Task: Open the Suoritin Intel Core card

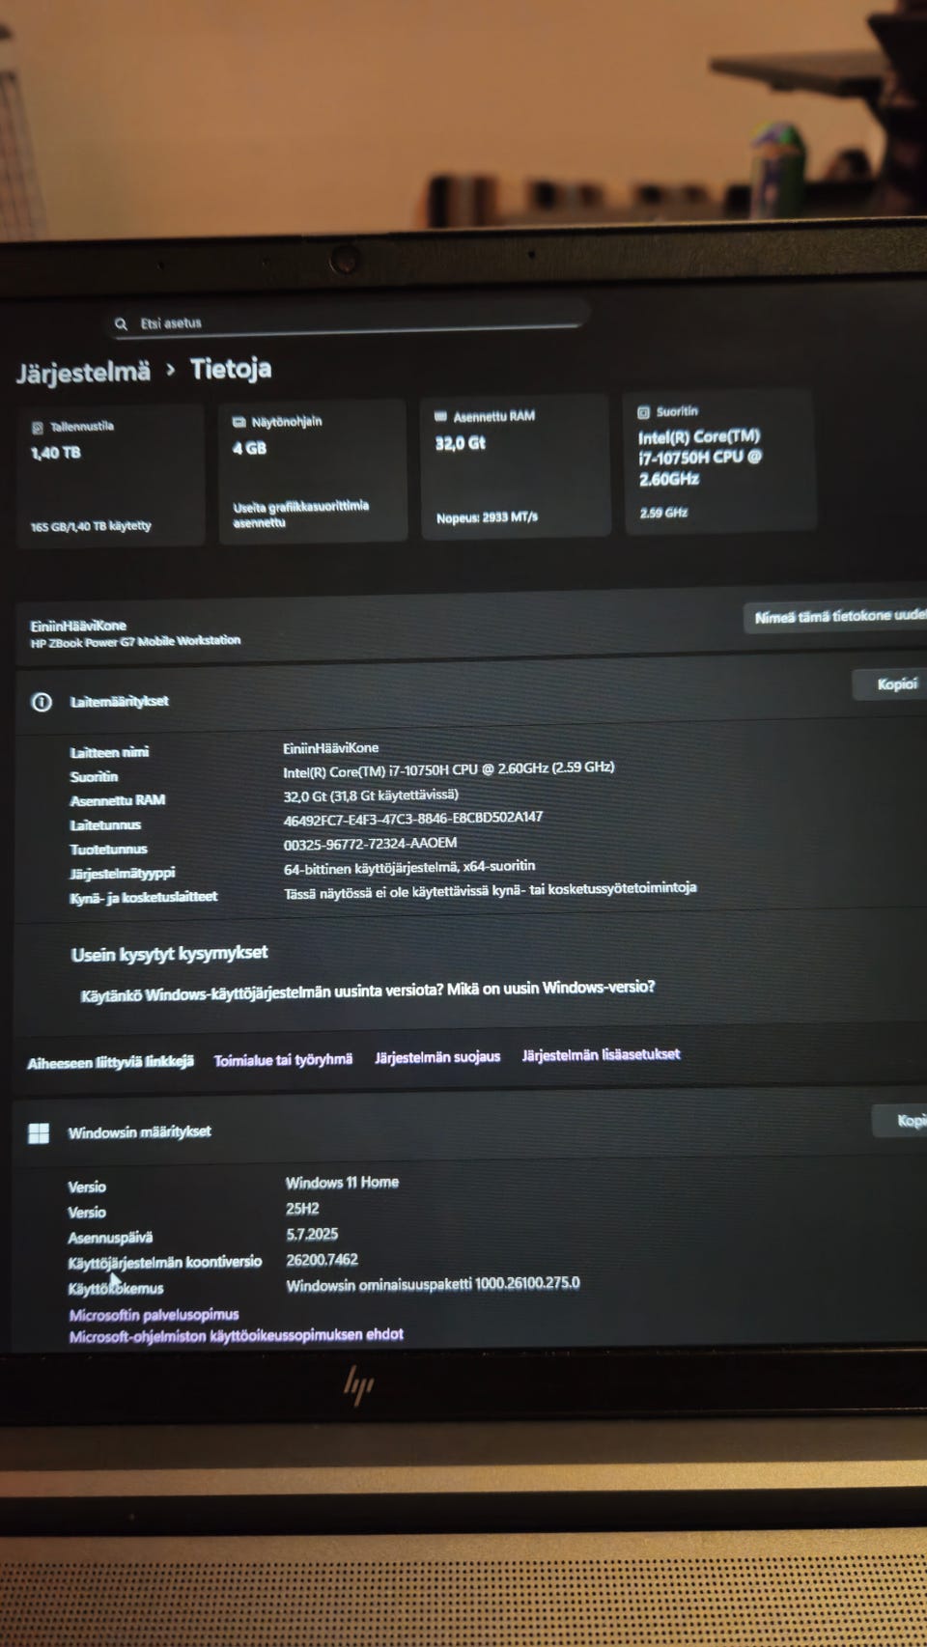Action: point(719,461)
